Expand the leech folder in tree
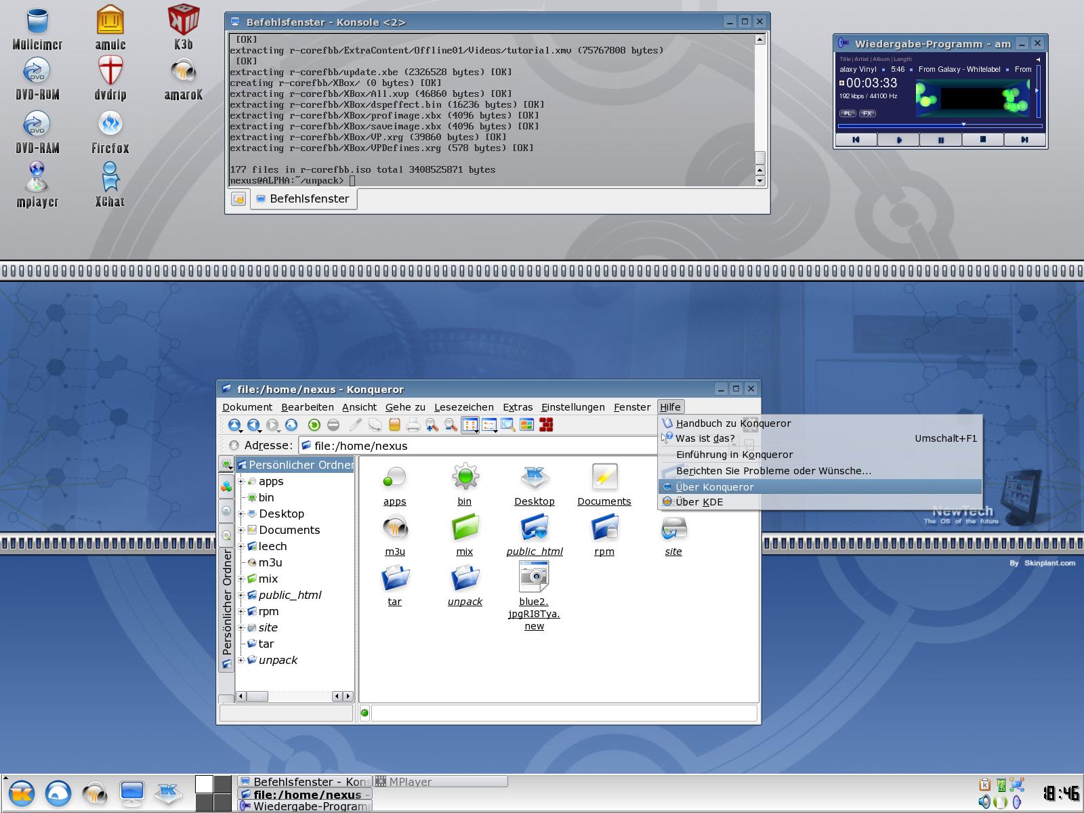Viewport: 1084px width, 813px height. point(241,546)
